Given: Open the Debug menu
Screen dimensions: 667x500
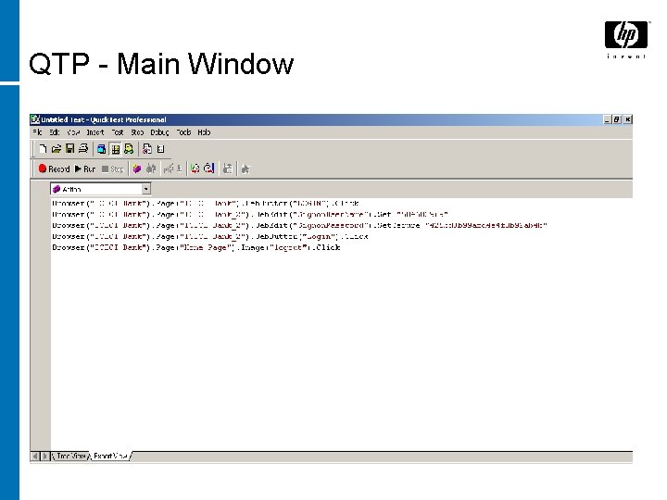Looking at the screenshot, I should pyautogui.click(x=159, y=132).
